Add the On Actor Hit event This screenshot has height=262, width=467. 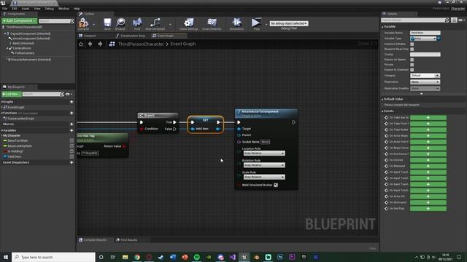[428, 196]
